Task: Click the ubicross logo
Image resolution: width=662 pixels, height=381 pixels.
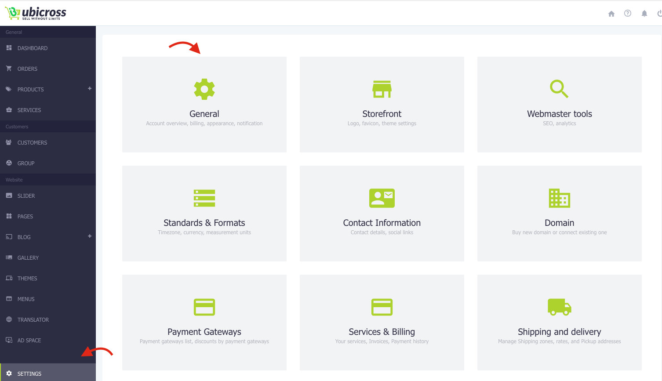Action: 36,13
